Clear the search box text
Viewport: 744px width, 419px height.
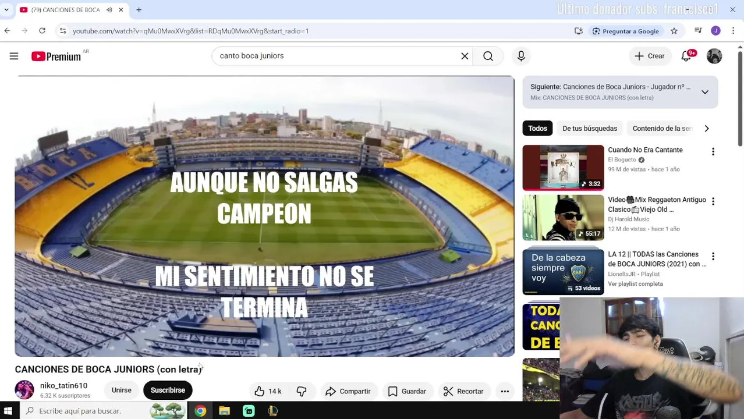click(x=465, y=56)
